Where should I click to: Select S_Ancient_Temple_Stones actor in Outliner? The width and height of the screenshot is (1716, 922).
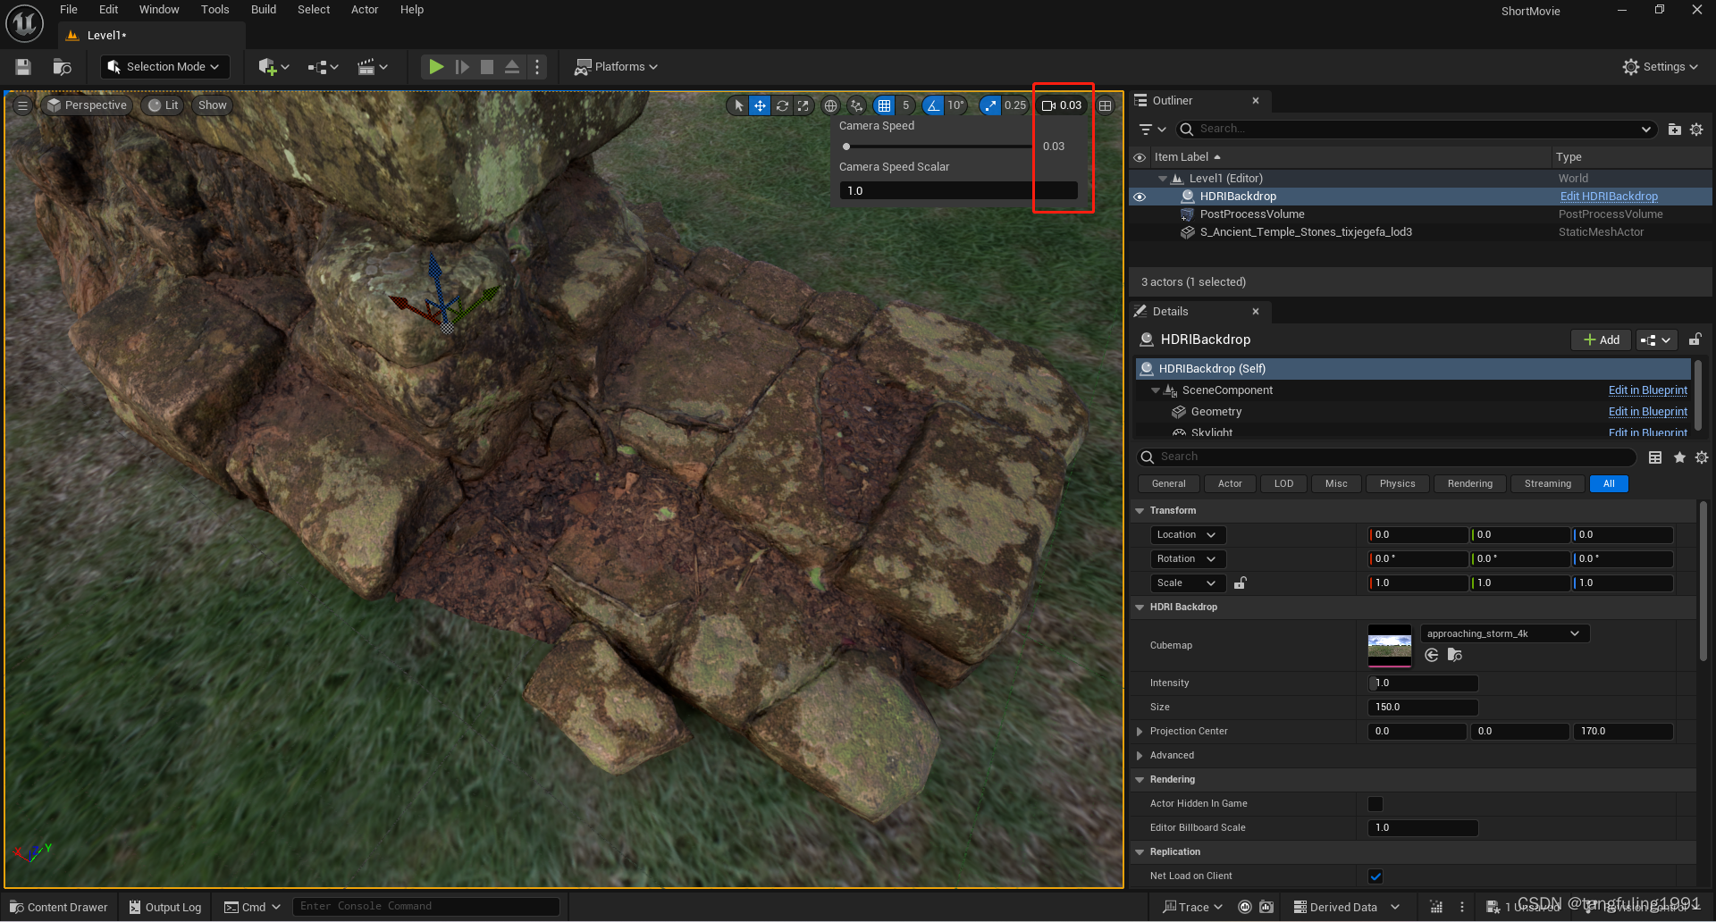pyautogui.click(x=1306, y=232)
